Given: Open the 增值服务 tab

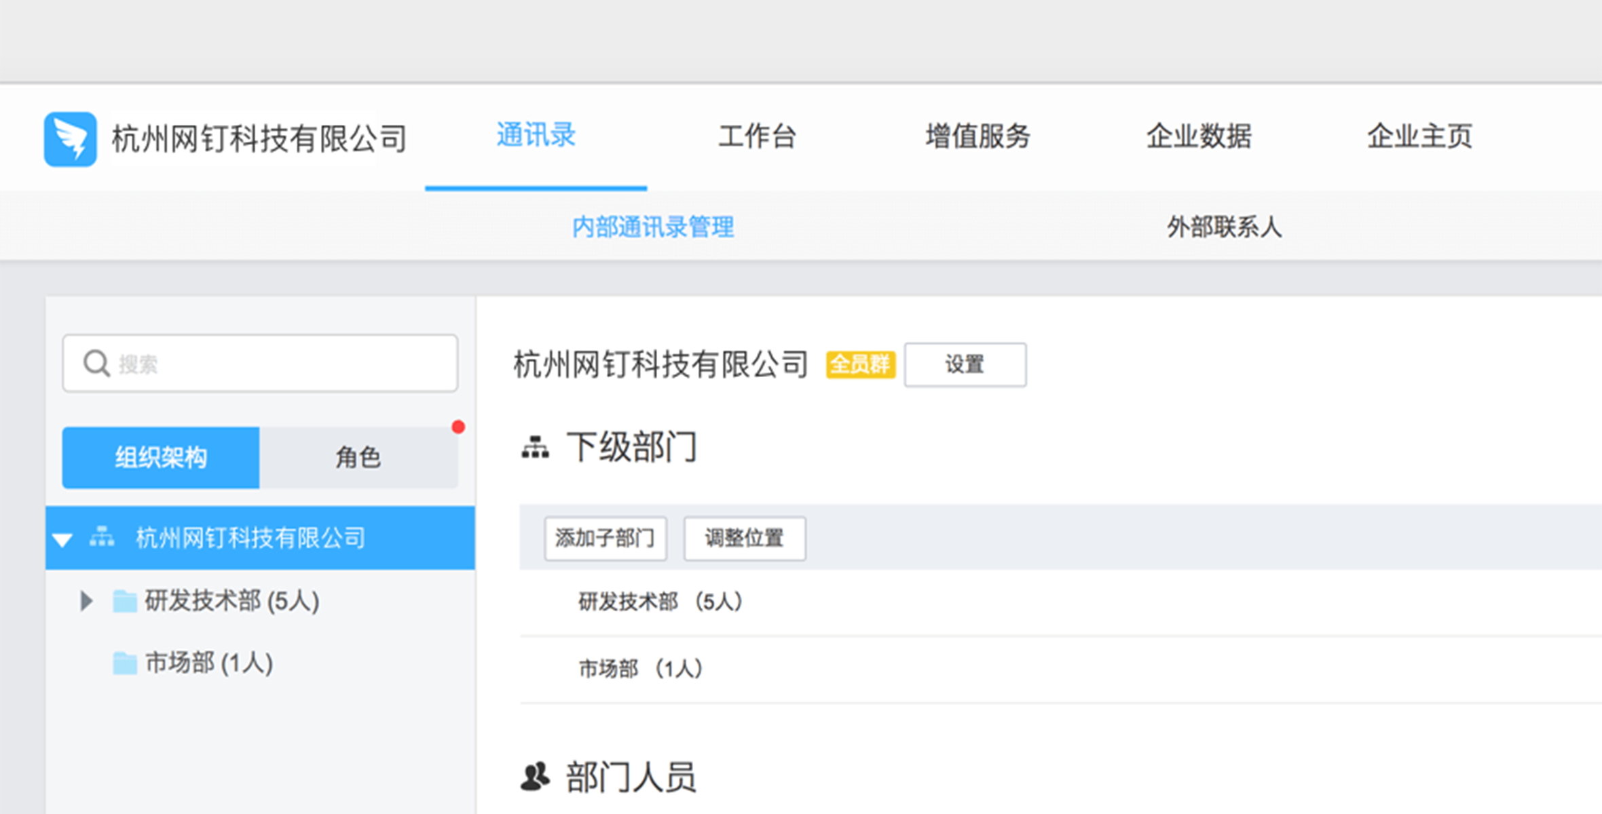Looking at the screenshot, I should coord(978,136).
